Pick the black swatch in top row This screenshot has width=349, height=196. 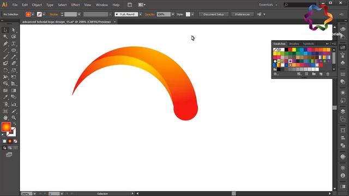286,50
